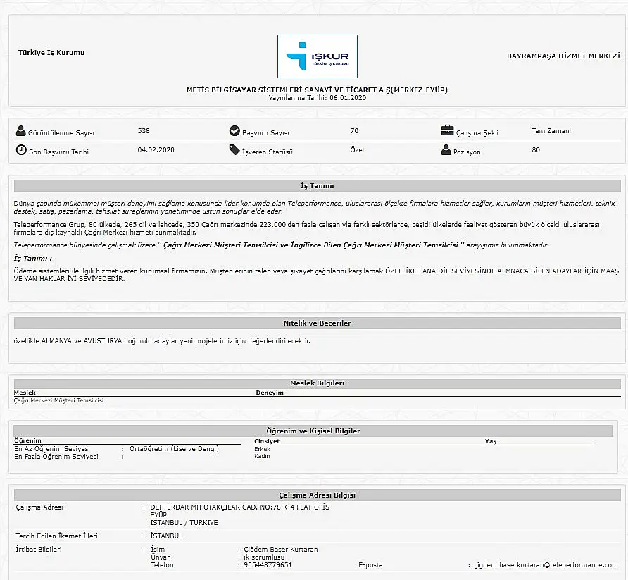Click the Türkiye İş Kurumu text

pyautogui.click(x=51, y=53)
